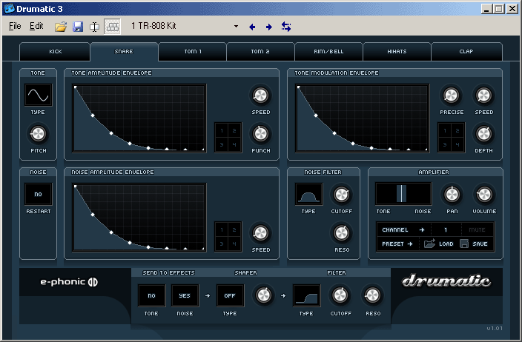Click the Noise Amplitude Envelope SPEED knob
Viewport: 522px width, 342px height.
261,233
